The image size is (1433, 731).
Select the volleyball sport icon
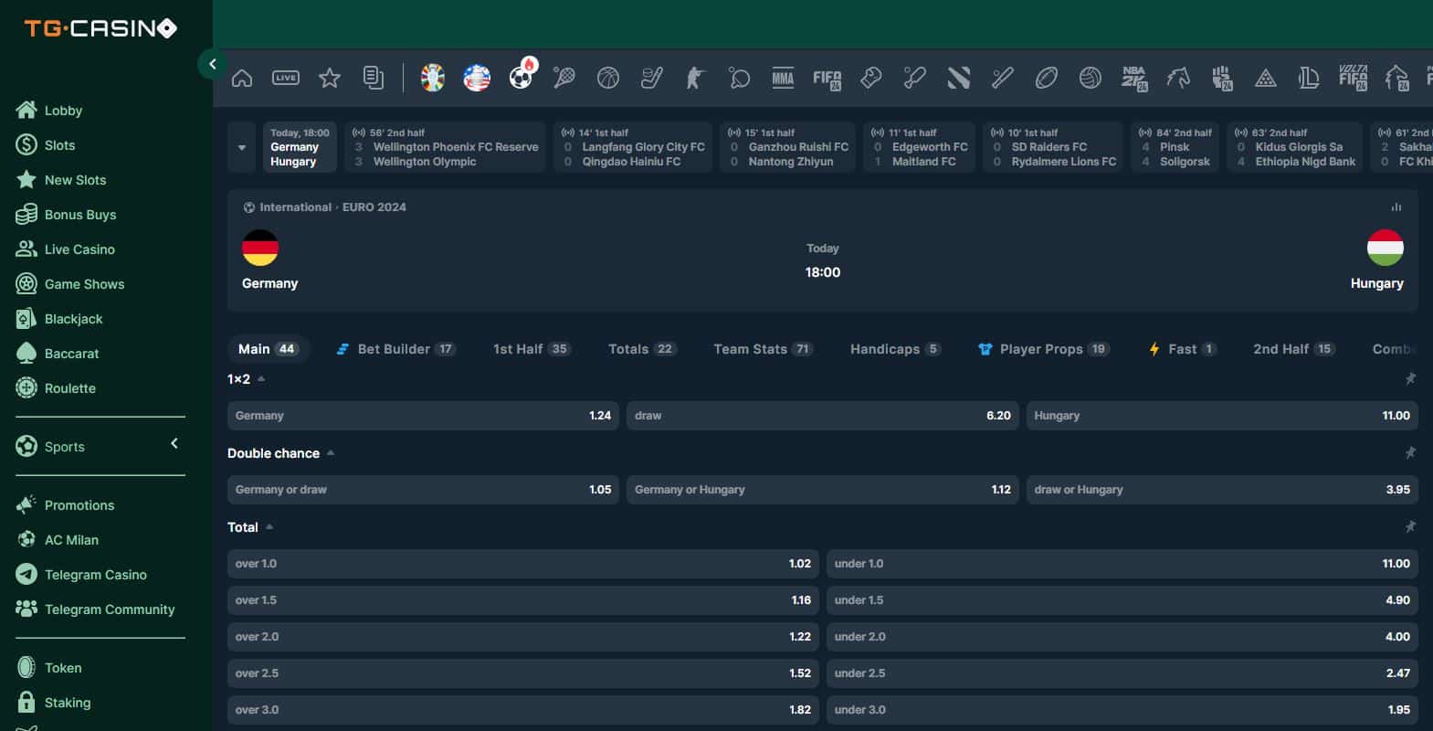pyautogui.click(x=1091, y=78)
